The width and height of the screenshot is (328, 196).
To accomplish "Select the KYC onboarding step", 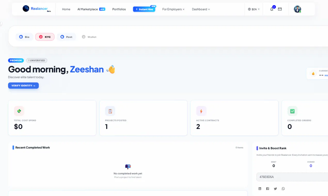I will coord(45,37).
